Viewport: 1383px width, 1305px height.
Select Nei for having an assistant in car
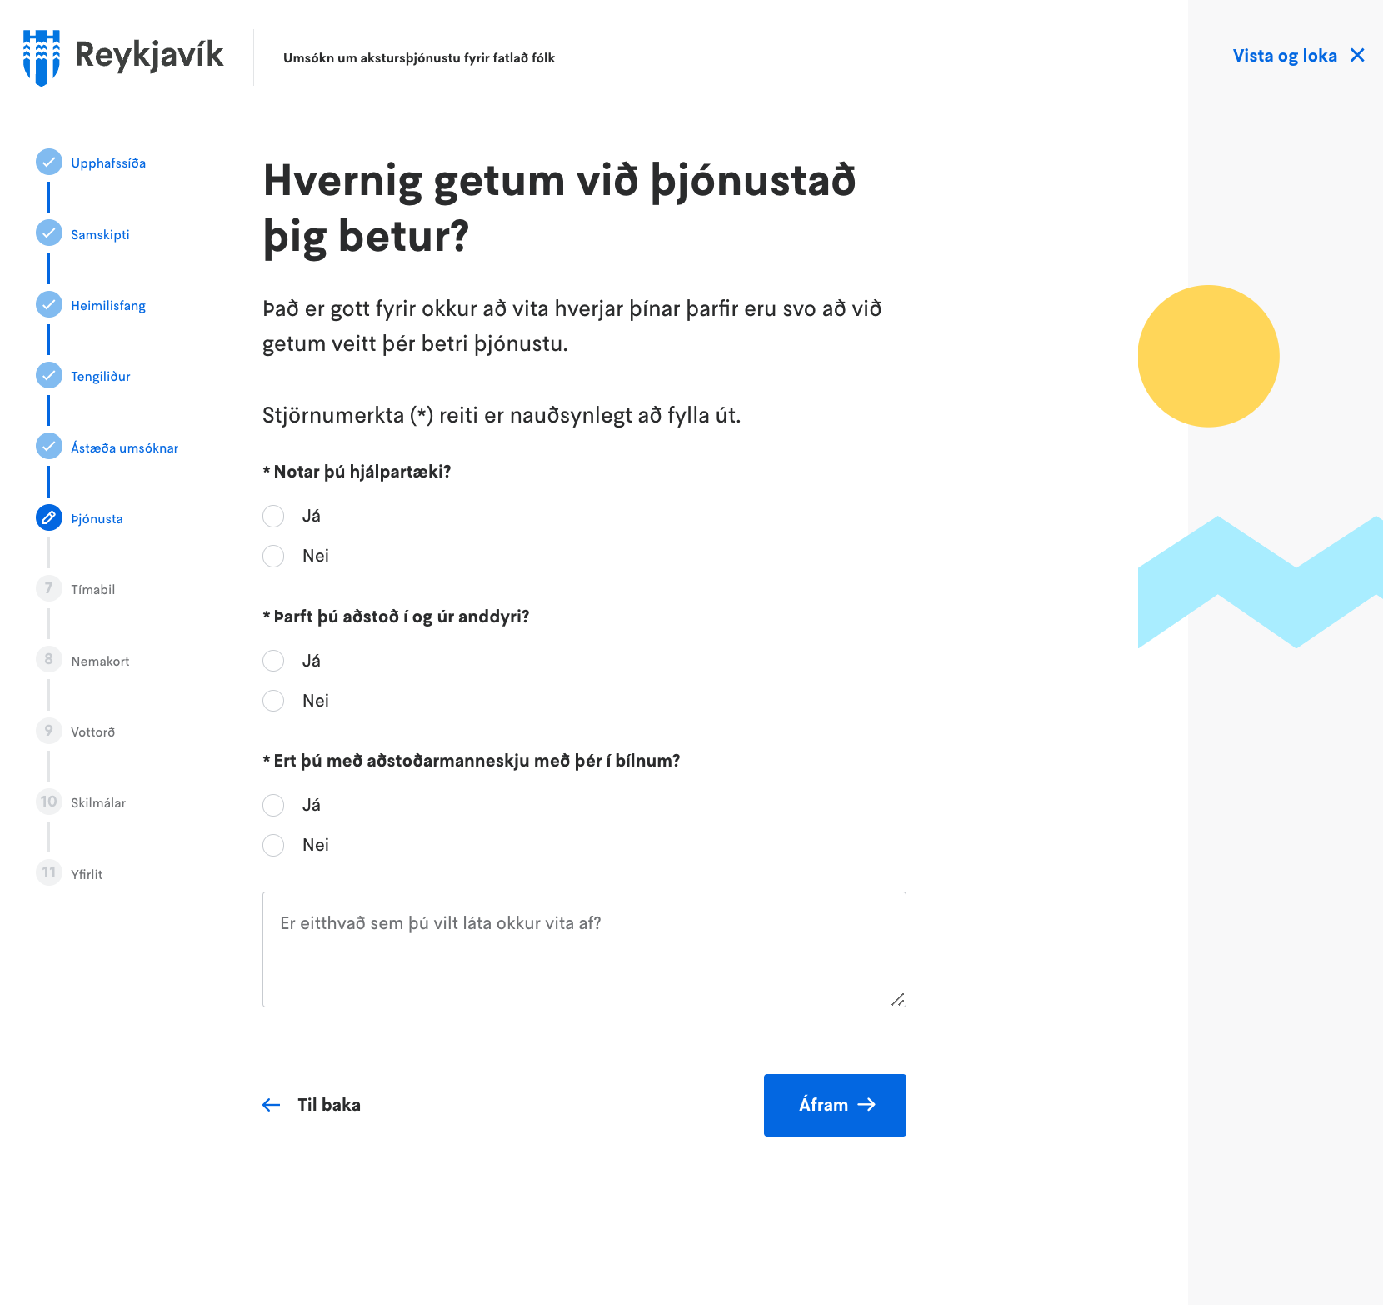point(273,846)
